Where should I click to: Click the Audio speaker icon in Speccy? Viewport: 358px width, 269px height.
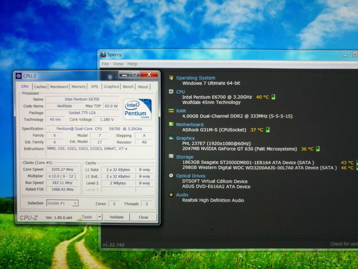171,194
